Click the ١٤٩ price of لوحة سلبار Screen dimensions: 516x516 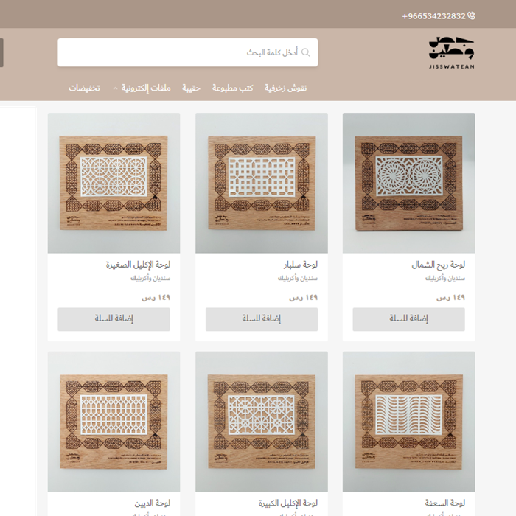(303, 298)
